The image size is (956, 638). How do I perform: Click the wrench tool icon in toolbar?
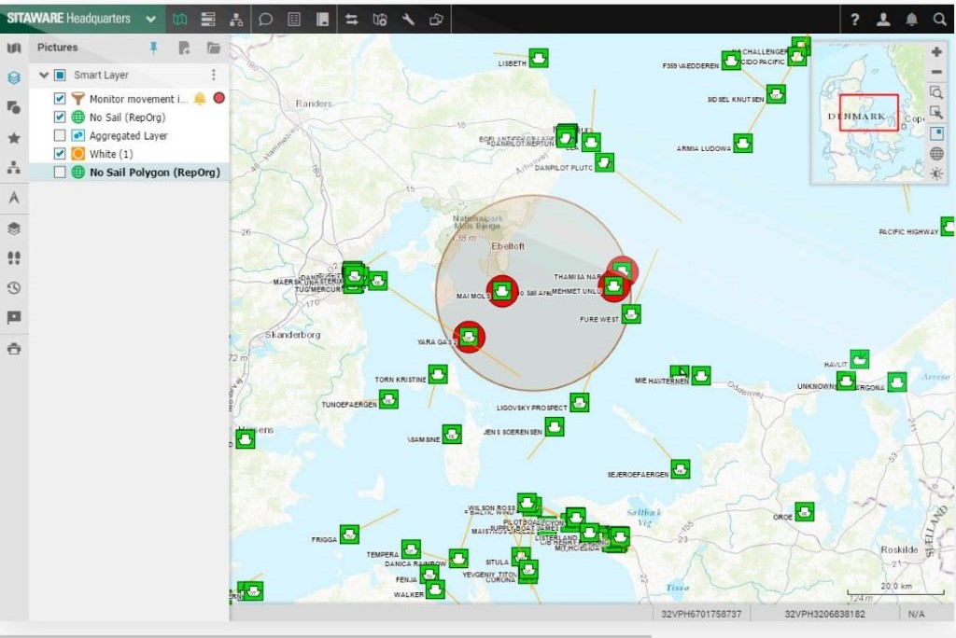[408, 19]
